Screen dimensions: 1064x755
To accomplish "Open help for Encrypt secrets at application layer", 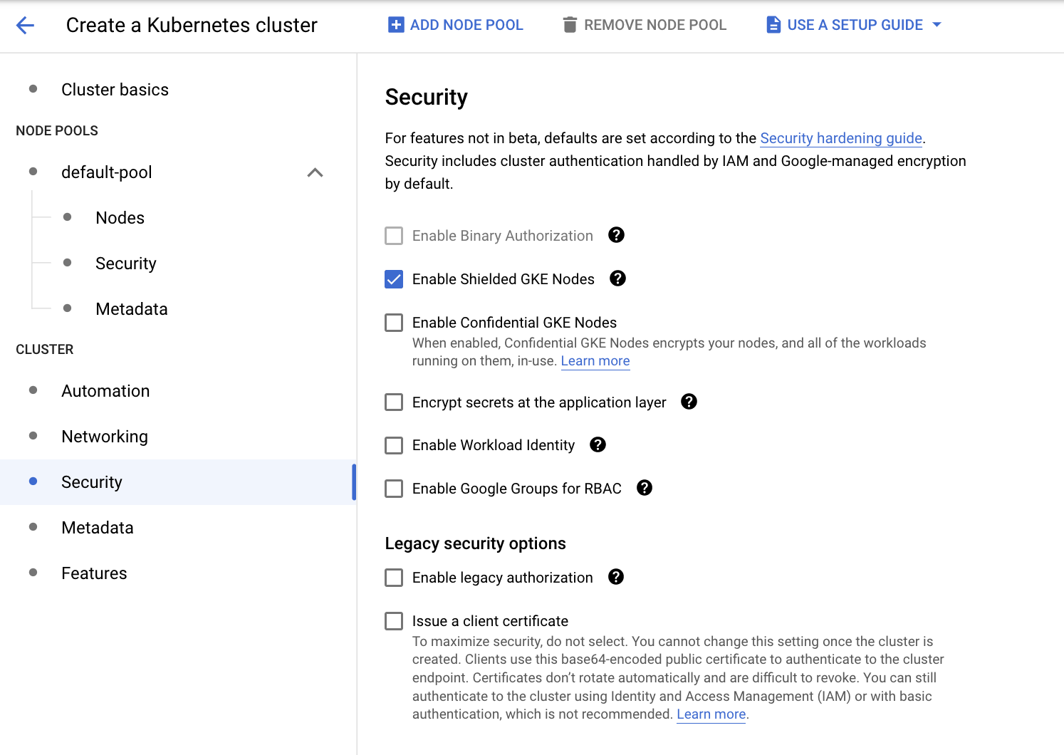I will point(689,402).
